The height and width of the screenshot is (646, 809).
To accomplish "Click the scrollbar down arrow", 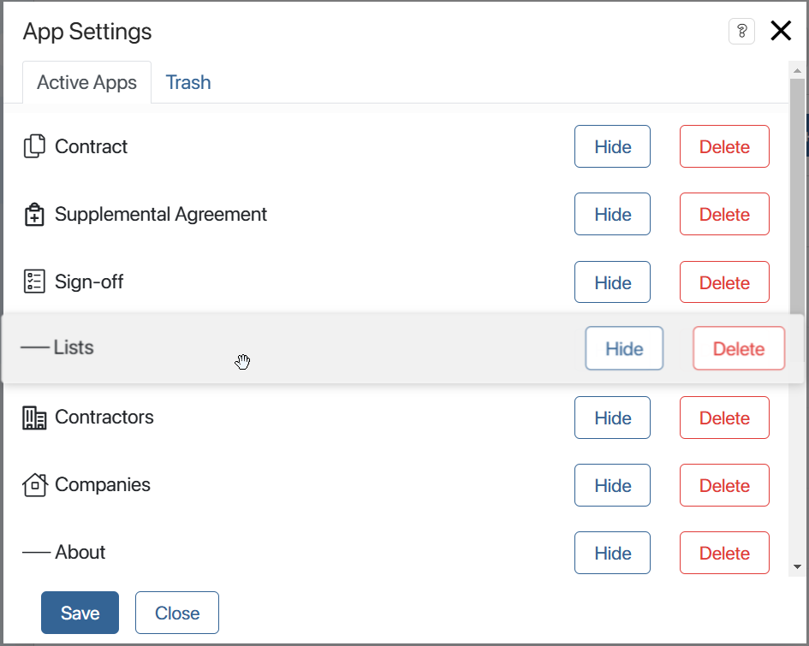I will pos(797,567).
